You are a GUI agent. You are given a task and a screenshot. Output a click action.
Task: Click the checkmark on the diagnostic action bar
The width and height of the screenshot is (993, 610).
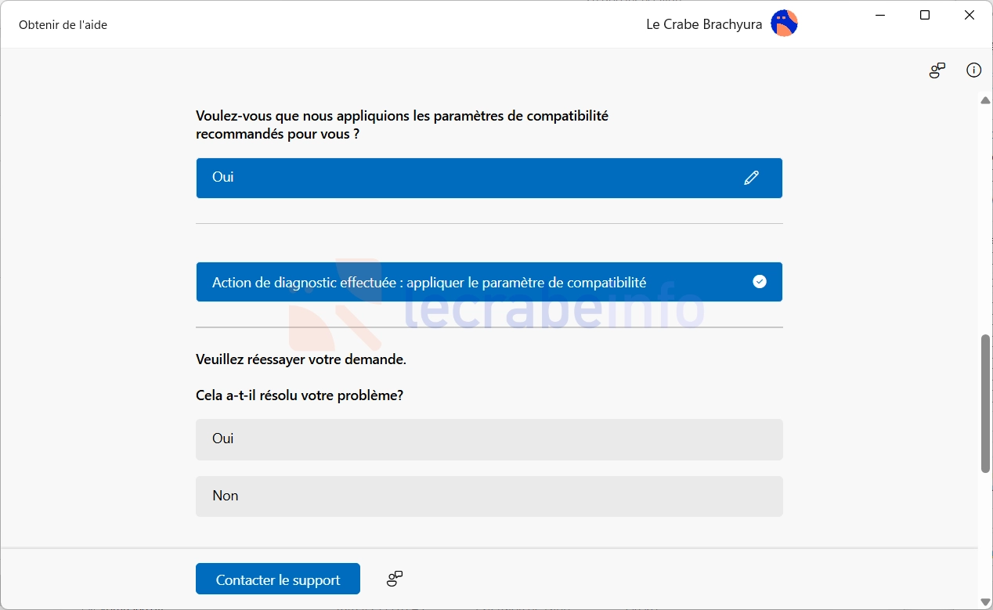tap(760, 282)
